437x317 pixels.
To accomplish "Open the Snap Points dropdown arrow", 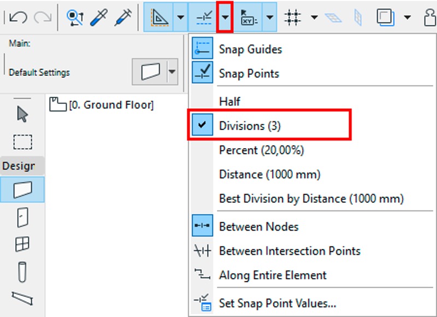I will click(x=225, y=17).
